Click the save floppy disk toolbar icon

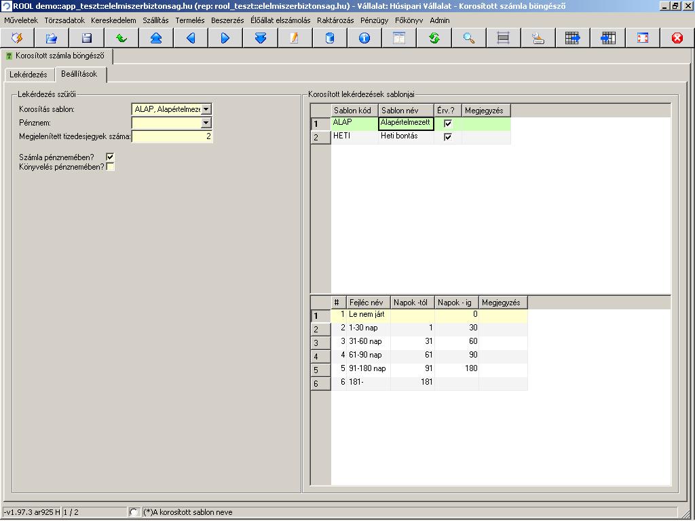[x=86, y=38]
